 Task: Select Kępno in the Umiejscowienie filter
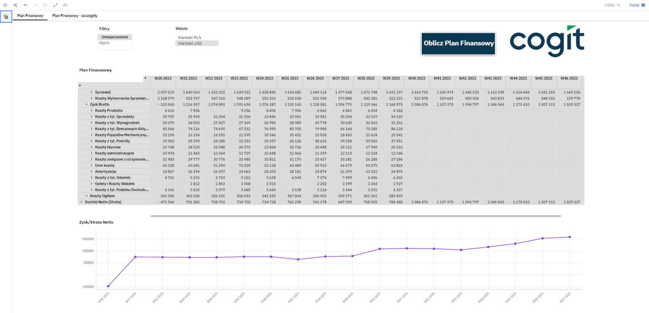pyautogui.click(x=105, y=43)
